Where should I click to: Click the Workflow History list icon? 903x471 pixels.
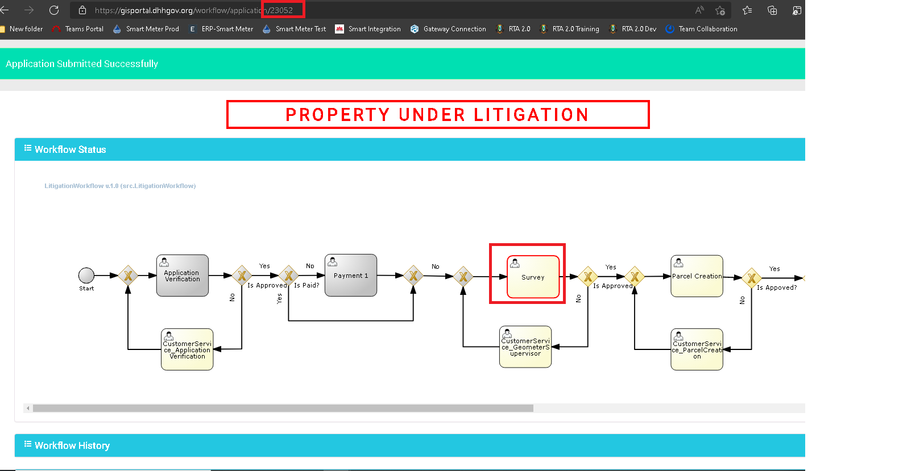(28, 444)
